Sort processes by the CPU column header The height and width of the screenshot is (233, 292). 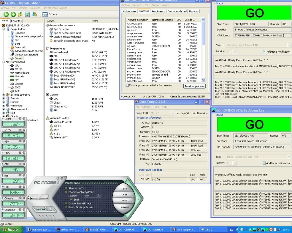[x=179, y=20]
